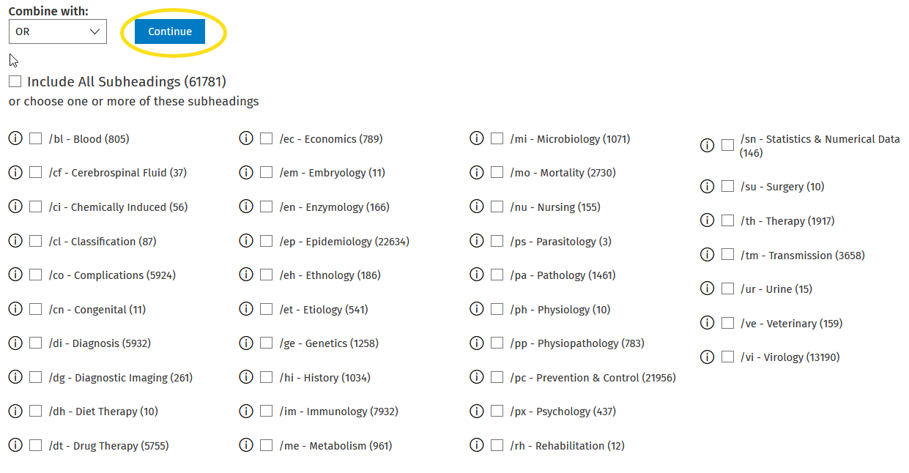Open info icon for Virology subheading
The height and width of the screenshot is (473, 909).
(x=707, y=357)
